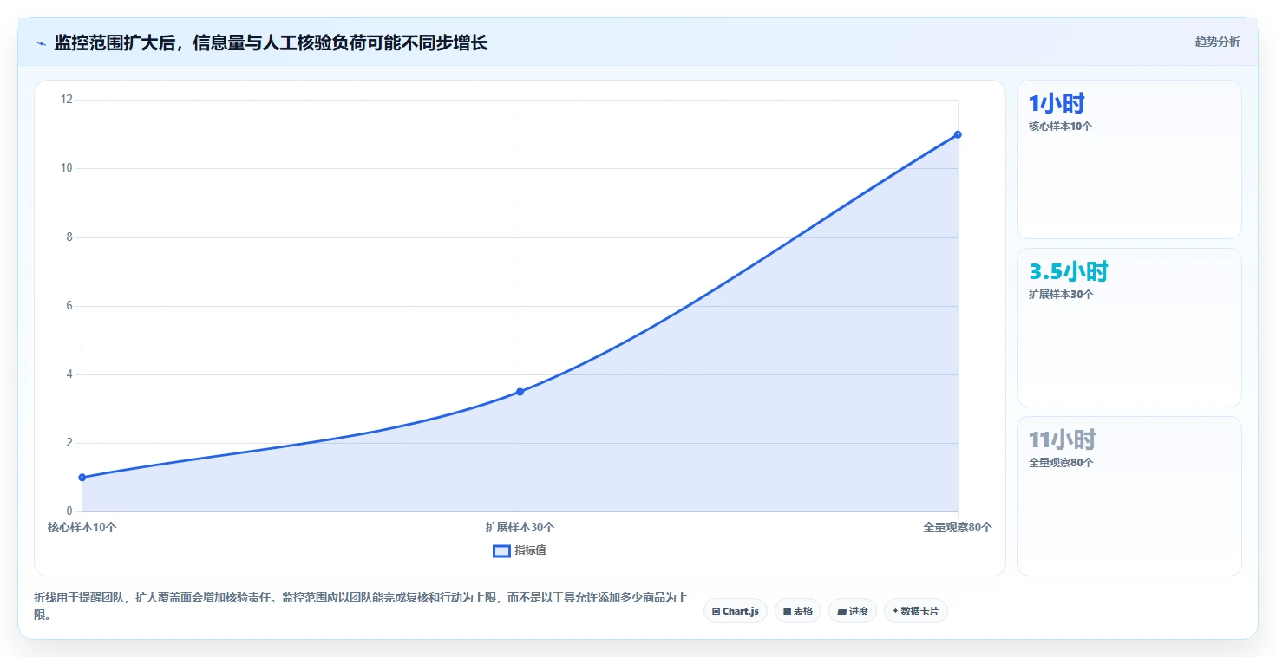Click the card caption 扩展样本30个
Viewport: 1276px width, 657px height.
[x=1061, y=294]
